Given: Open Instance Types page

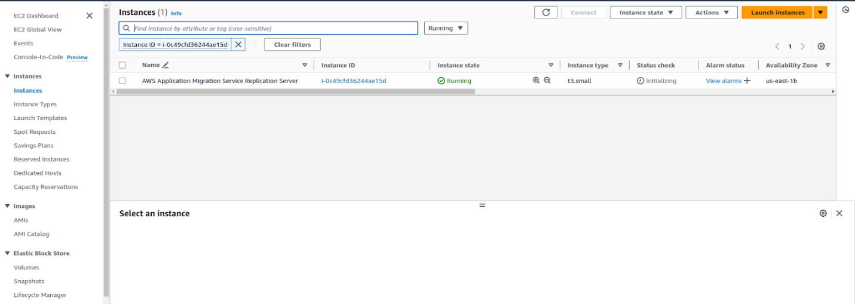Looking at the screenshot, I should (x=35, y=105).
